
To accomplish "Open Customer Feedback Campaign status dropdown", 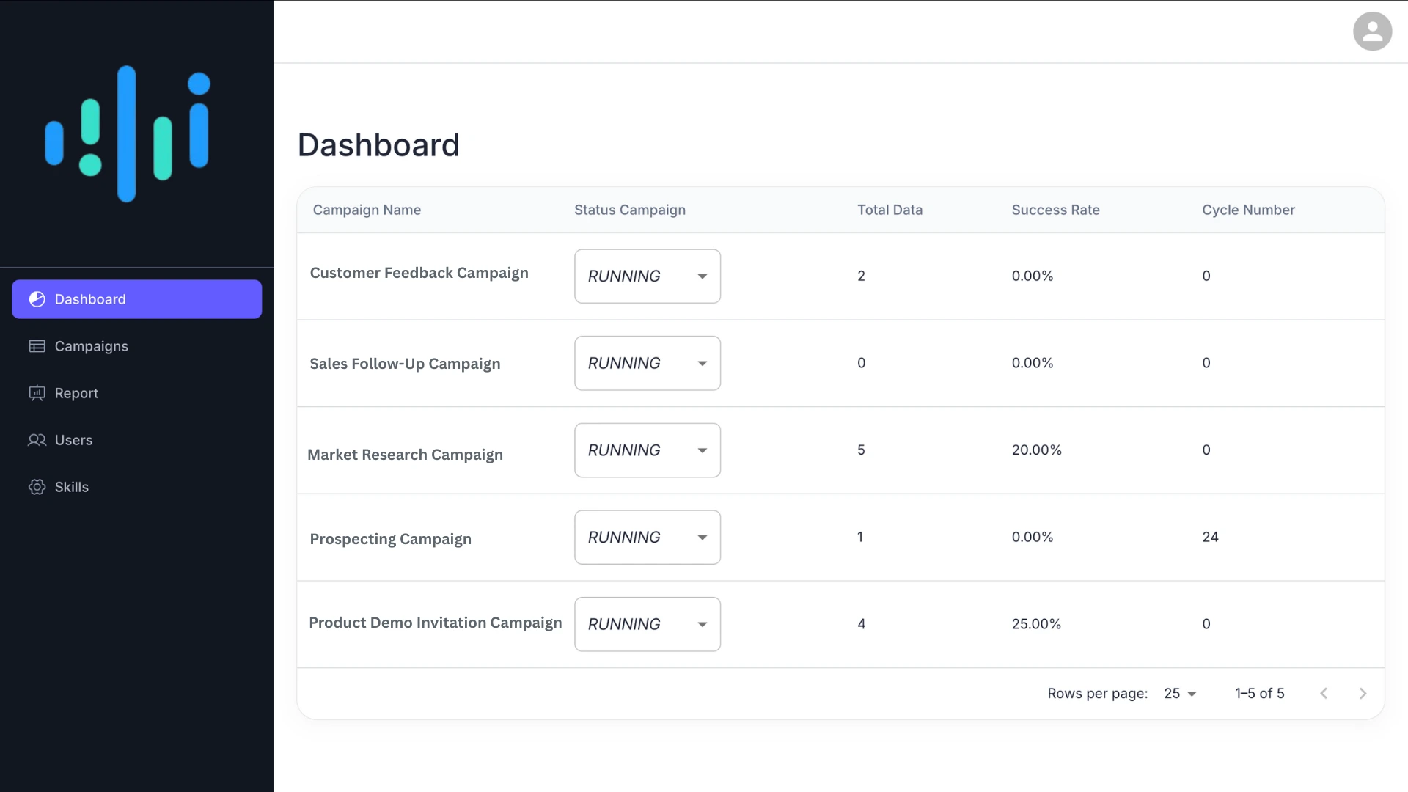I will (x=647, y=276).
